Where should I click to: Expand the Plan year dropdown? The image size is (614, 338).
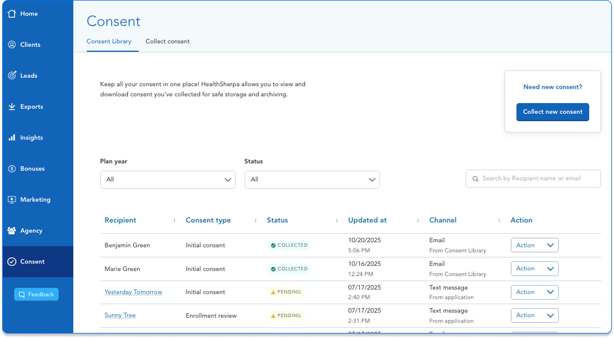tap(167, 180)
